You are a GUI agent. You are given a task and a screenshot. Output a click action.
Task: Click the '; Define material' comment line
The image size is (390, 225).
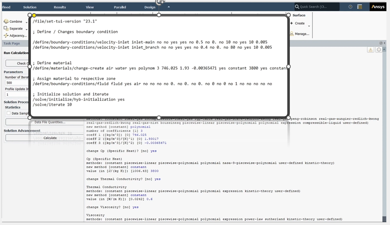(52, 63)
